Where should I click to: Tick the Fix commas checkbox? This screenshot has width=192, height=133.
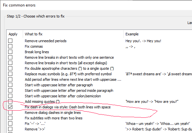point(10,46)
